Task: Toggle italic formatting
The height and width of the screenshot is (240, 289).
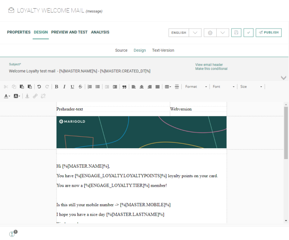Action: pyautogui.click(x=64, y=87)
